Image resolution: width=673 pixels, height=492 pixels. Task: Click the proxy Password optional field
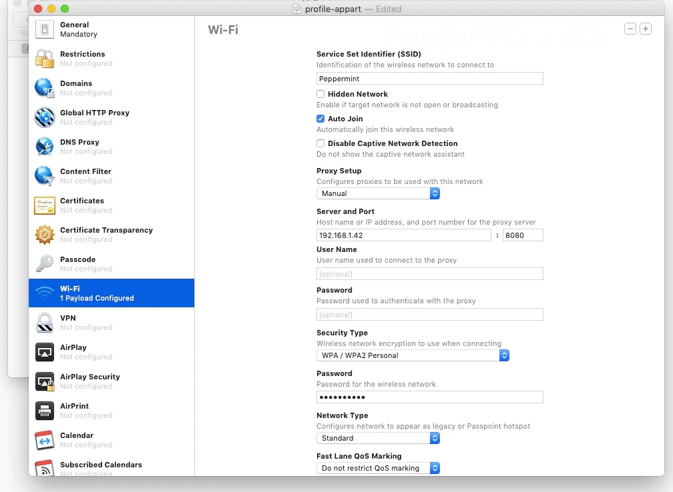(x=430, y=315)
